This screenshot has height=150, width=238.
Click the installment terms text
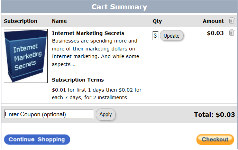coord(97,94)
